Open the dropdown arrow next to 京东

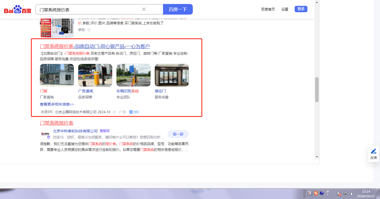click(89, 30)
